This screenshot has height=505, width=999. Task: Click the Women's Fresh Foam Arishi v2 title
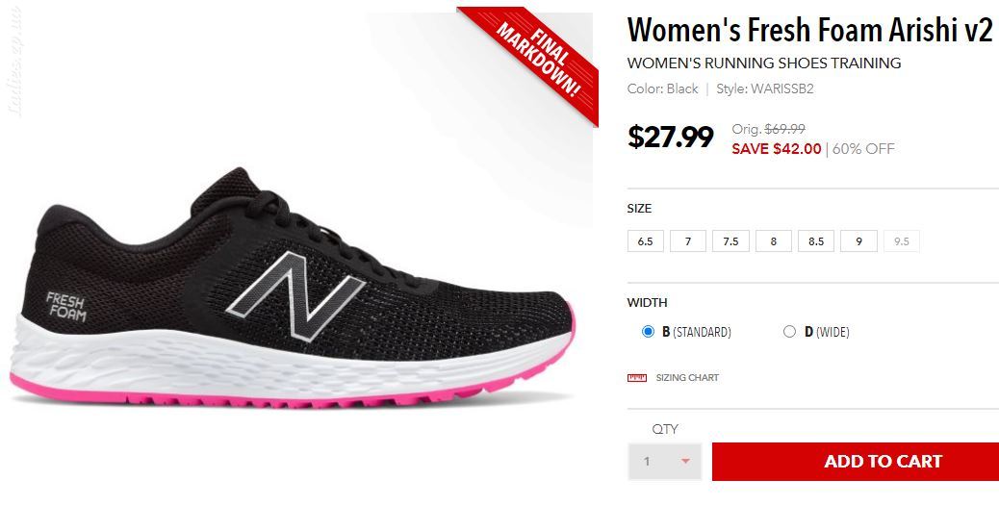coord(809,30)
